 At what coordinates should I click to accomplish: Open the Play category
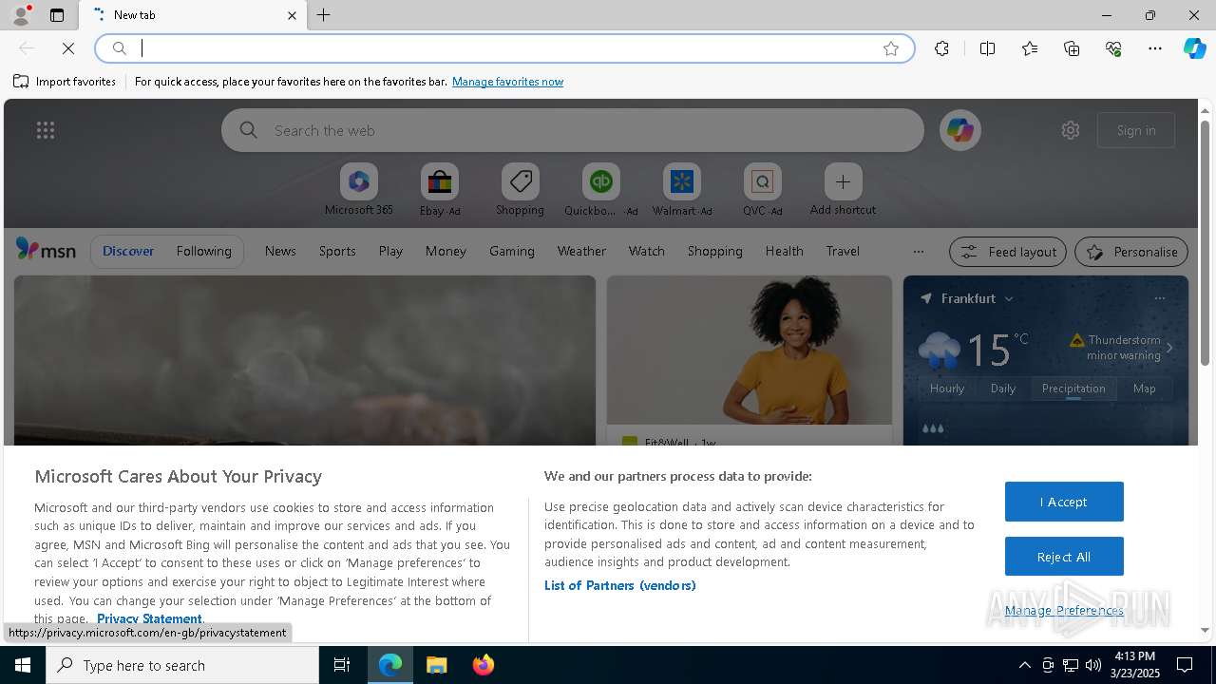coord(390,251)
